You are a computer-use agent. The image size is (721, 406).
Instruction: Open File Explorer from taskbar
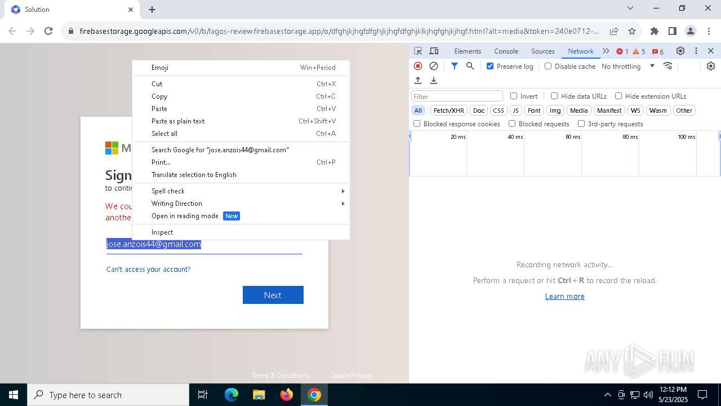click(259, 395)
